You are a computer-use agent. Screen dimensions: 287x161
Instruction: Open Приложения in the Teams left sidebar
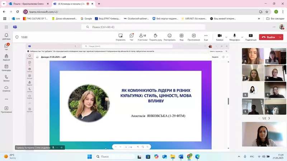pyautogui.click(x=6, y=109)
